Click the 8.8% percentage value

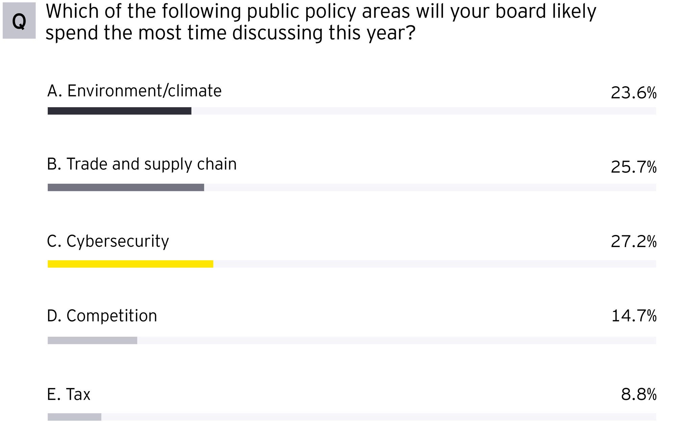click(x=639, y=394)
